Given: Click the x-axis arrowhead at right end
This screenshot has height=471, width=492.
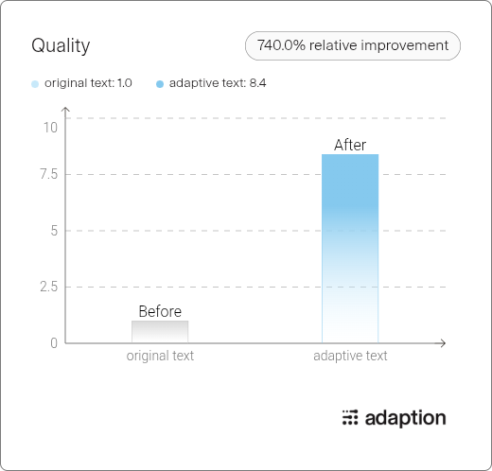Looking at the screenshot, I should tap(443, 343).
